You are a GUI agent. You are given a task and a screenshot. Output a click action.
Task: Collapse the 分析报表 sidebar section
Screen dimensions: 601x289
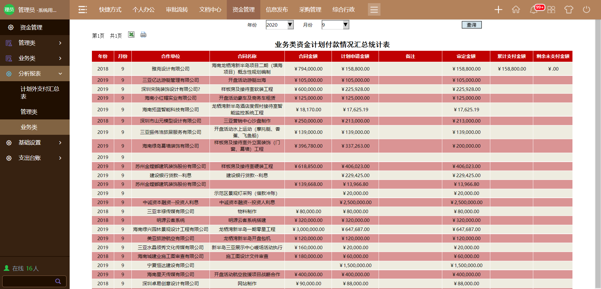(x=35, y=74)
